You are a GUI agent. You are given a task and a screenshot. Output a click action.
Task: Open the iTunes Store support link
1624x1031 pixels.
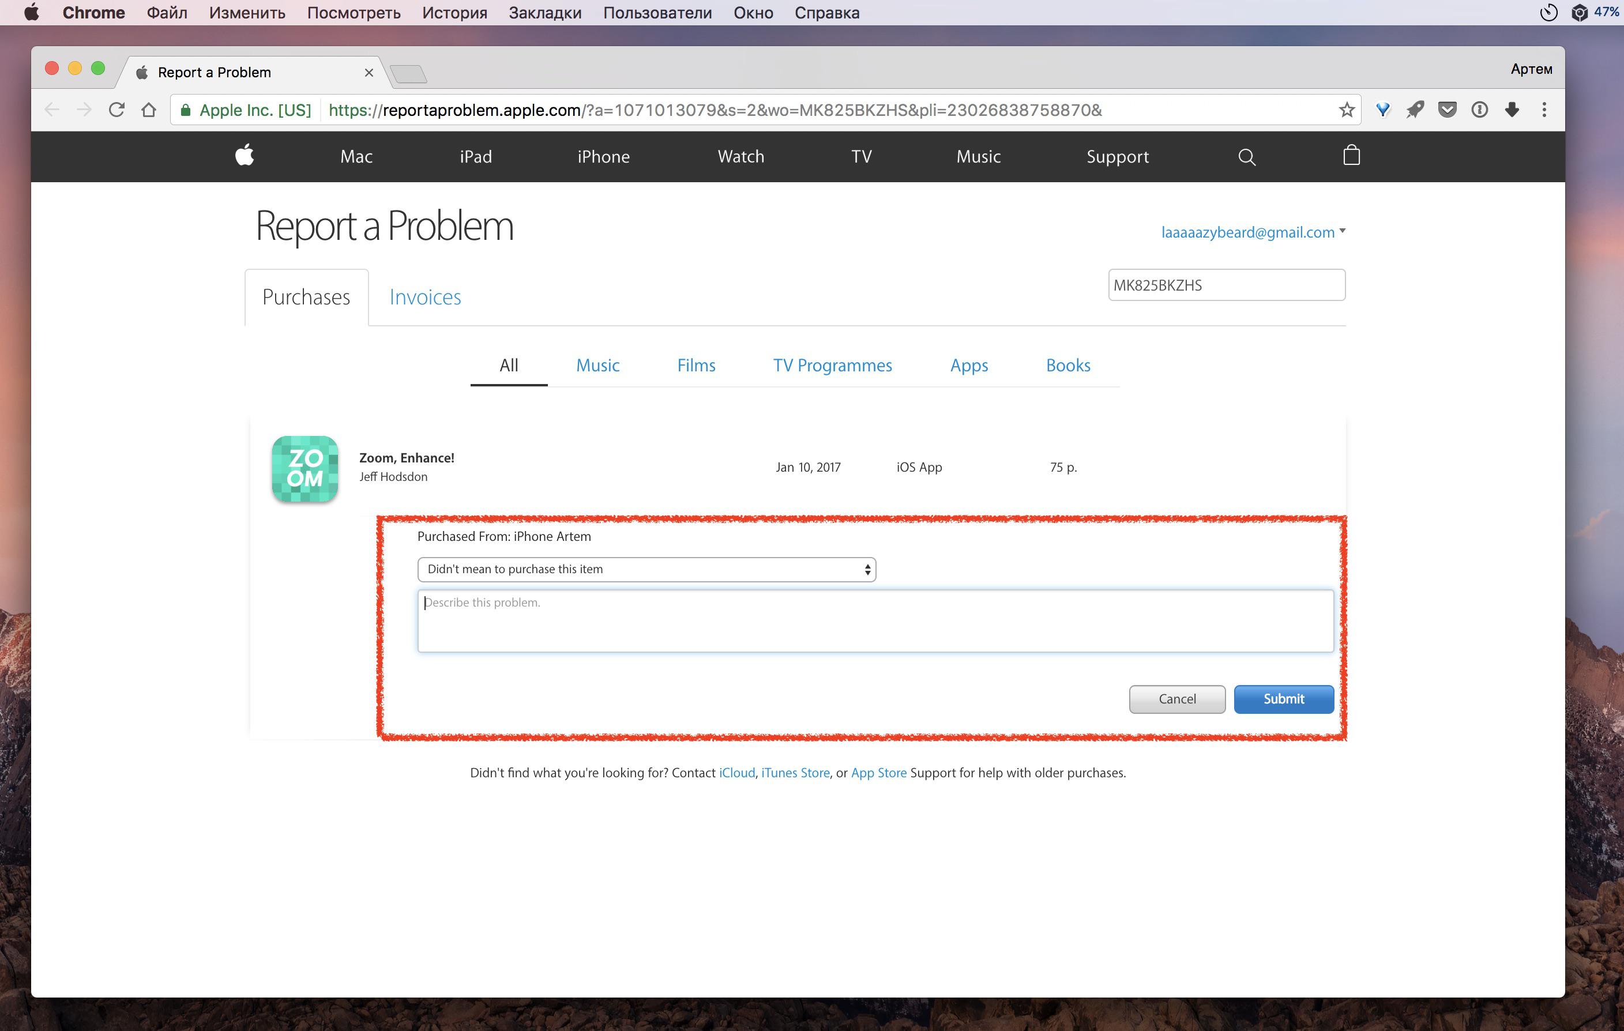(795, 773)
